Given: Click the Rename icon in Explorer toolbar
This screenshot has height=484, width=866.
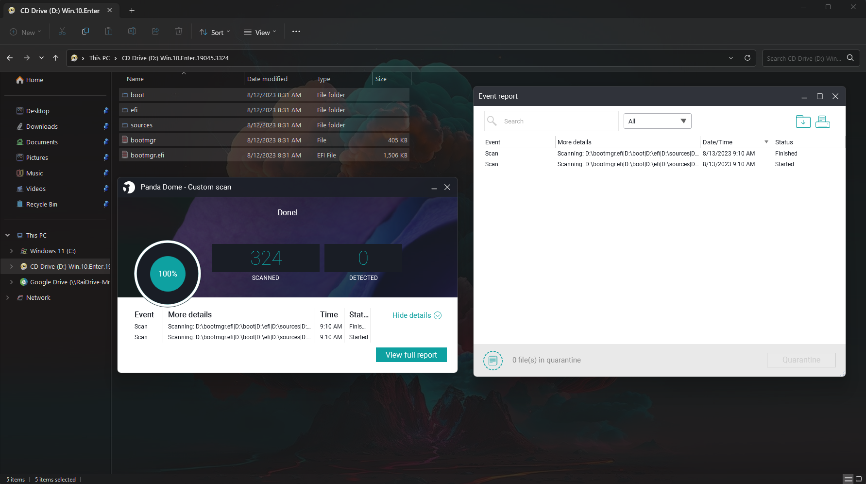Looking at the screenshot, I should tap(132, 32).
